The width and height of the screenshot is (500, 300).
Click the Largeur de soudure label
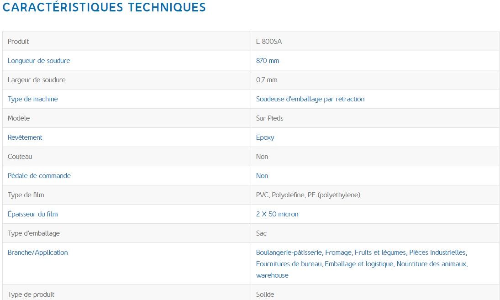click(37, 80)
